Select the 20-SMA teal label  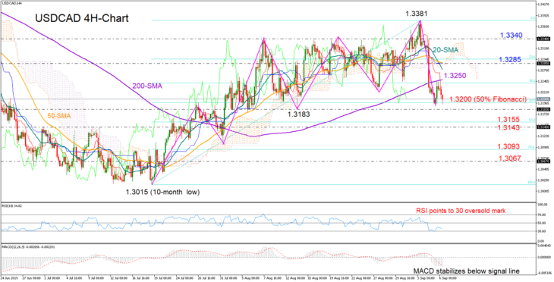(x=445, y=50)
